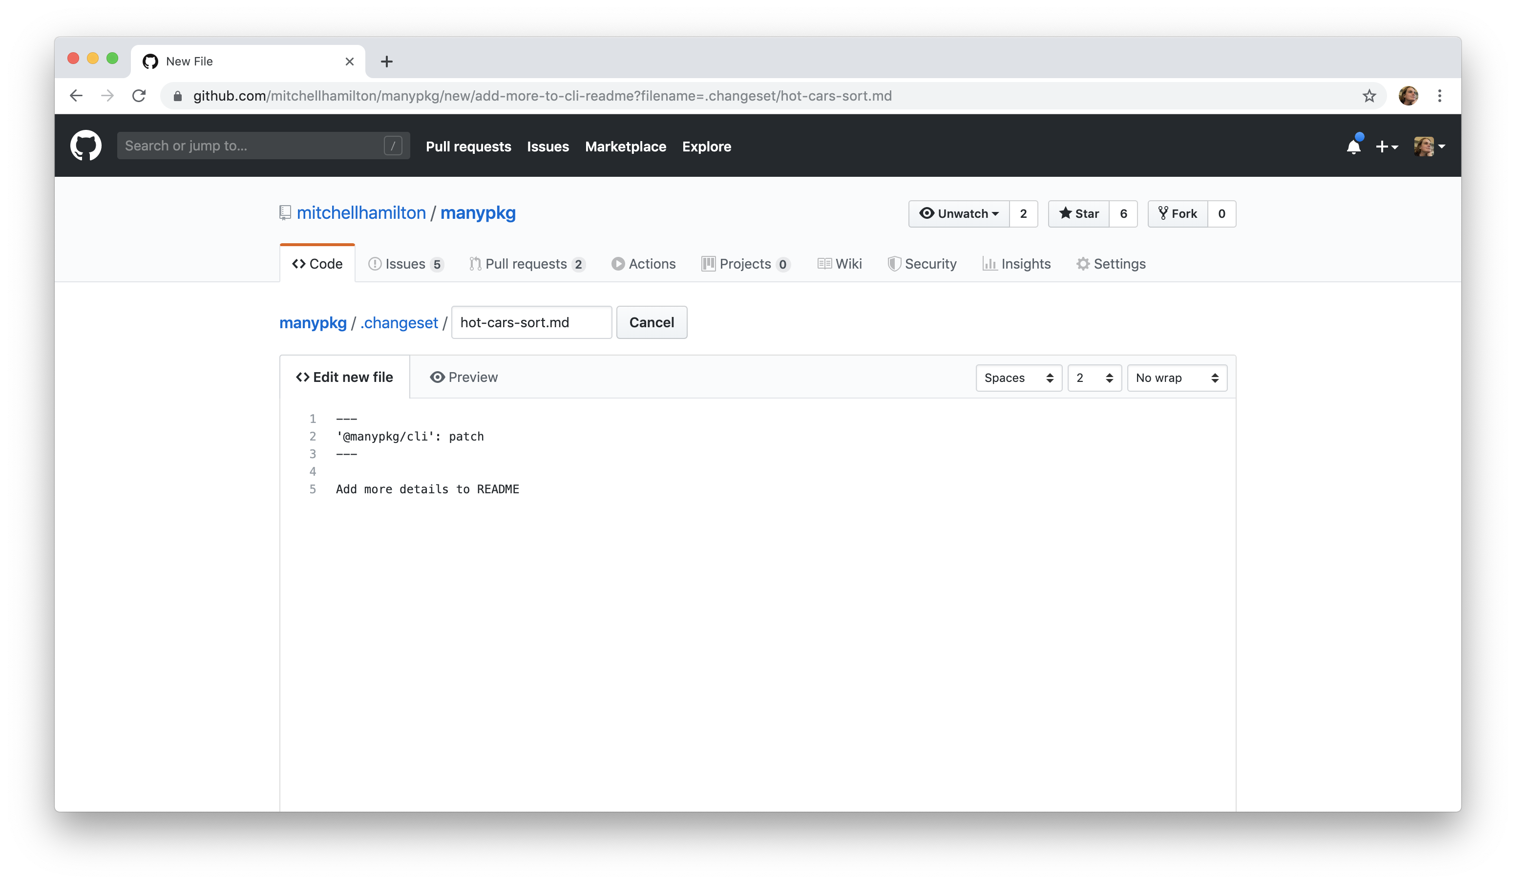
Task: Edit the hot-cars-sort.md filename field
Action: point(531,322)
